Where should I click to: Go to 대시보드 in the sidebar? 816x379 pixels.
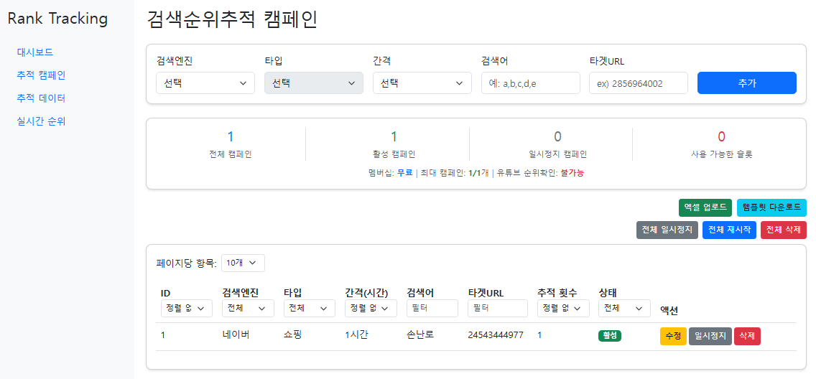pos(35,52)
